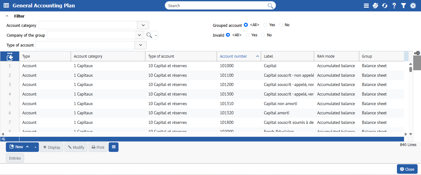Select Yes for Grouped account

[265, 25]
